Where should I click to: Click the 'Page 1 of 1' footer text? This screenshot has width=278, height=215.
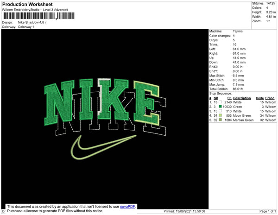(268, 211)
